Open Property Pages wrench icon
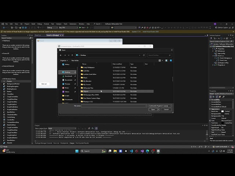Screen dimensions: 235x176 tap(224, 97)
